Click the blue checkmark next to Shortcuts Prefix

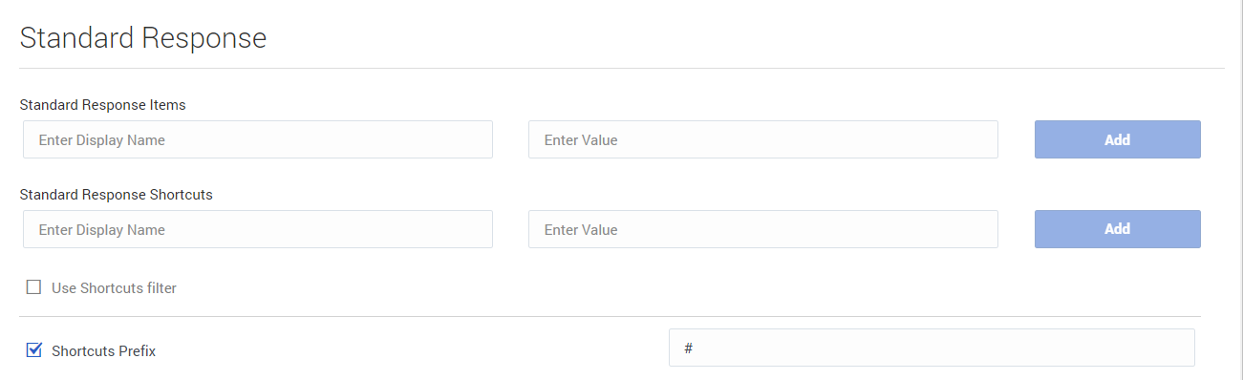tap(34, 350)
